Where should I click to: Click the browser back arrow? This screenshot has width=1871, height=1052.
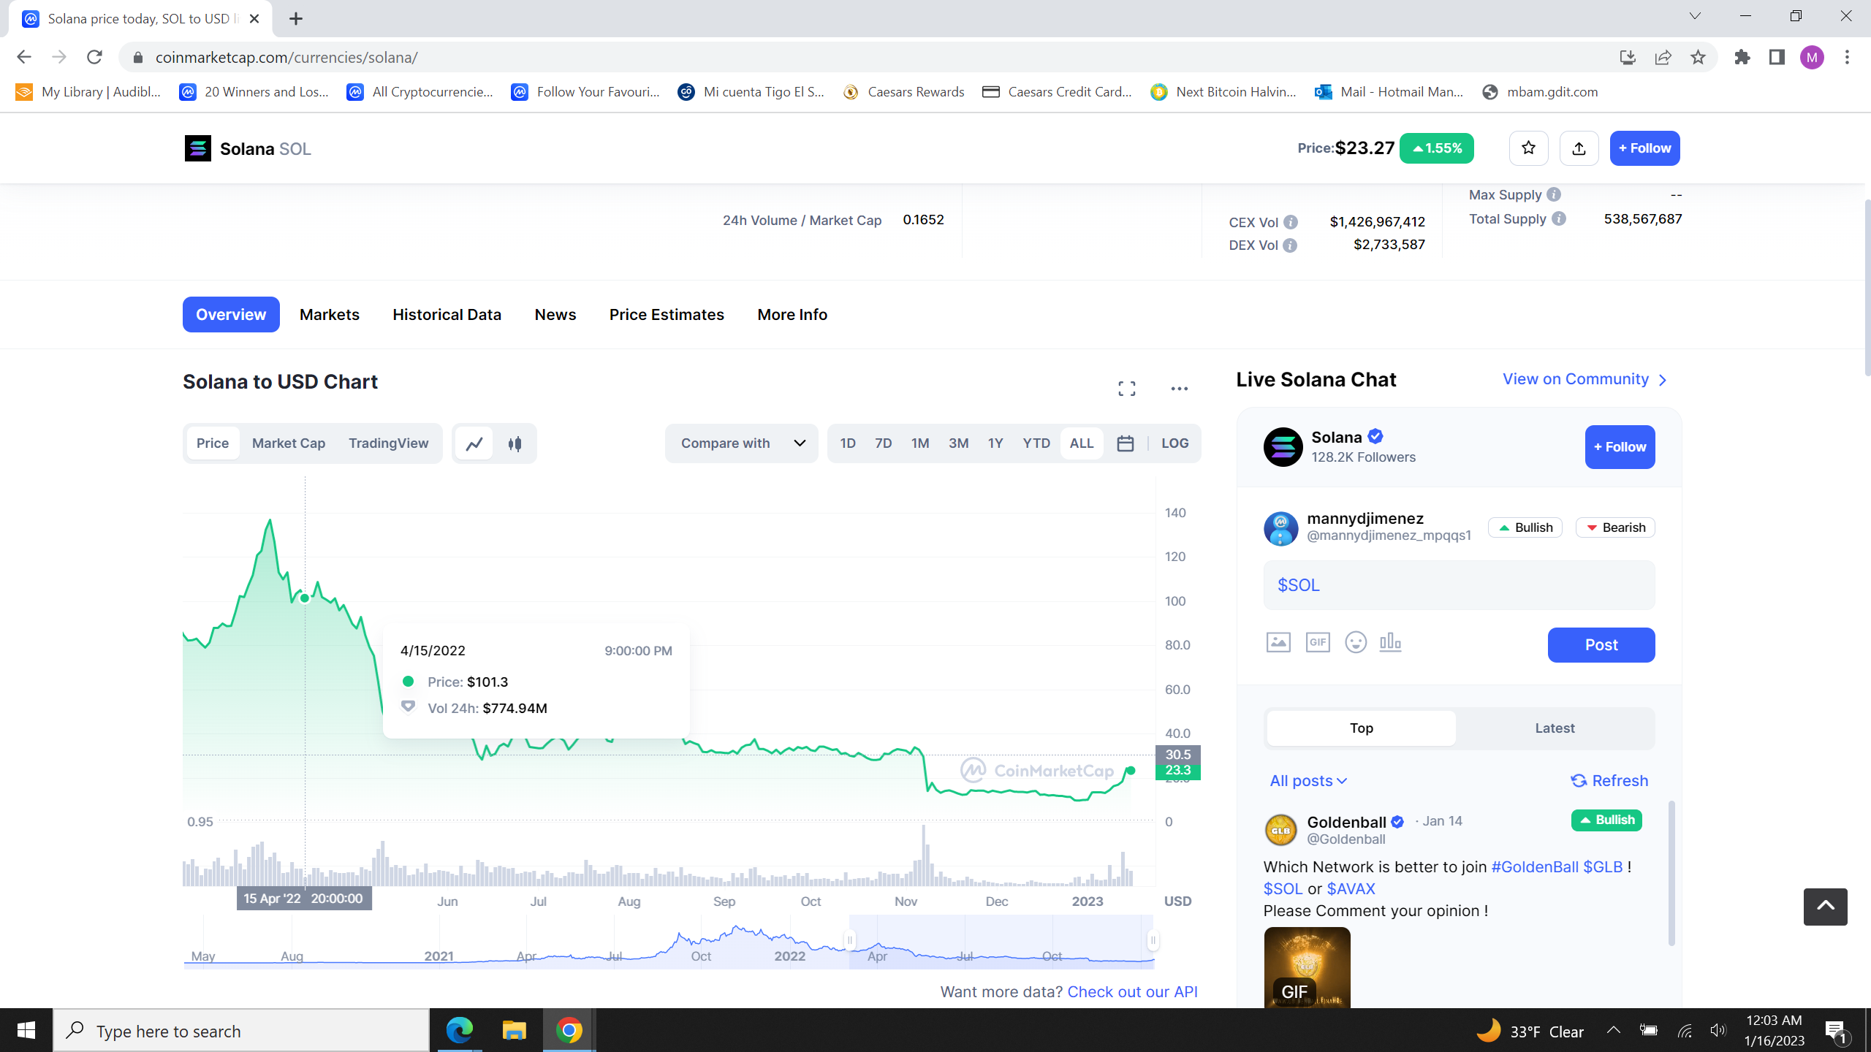click(23, 57)
